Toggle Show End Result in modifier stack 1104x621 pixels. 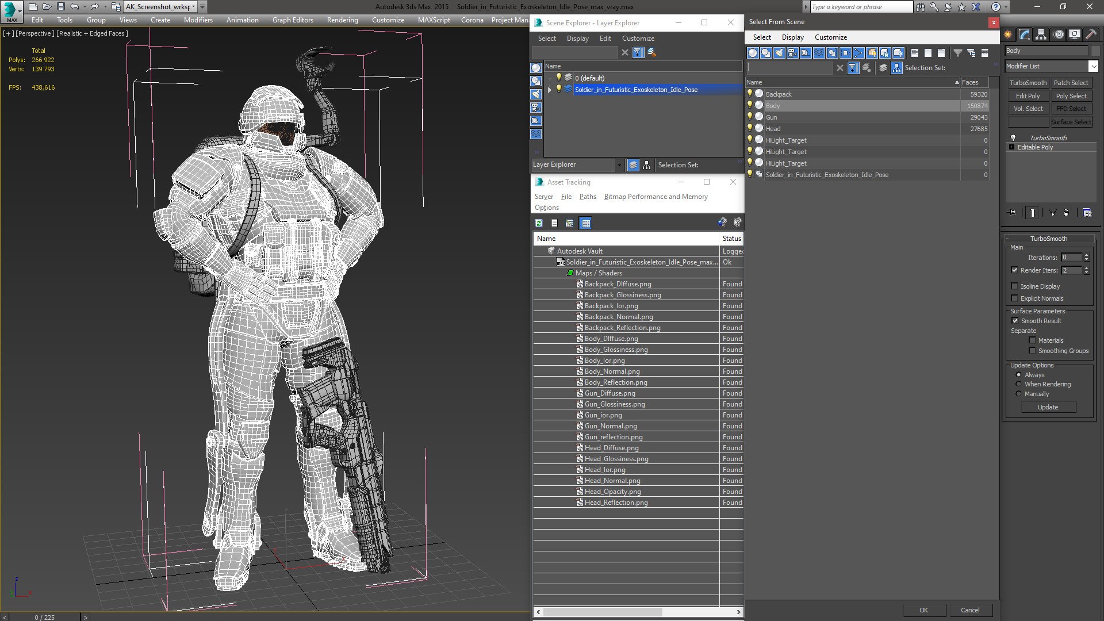(x=1033, y=213)
